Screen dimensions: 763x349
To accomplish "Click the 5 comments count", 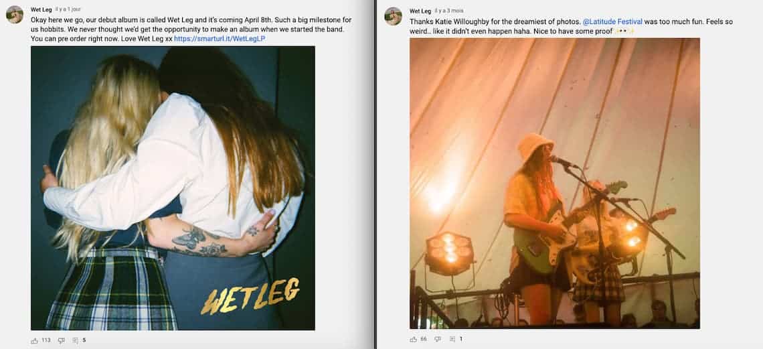I will pos(84,340).
